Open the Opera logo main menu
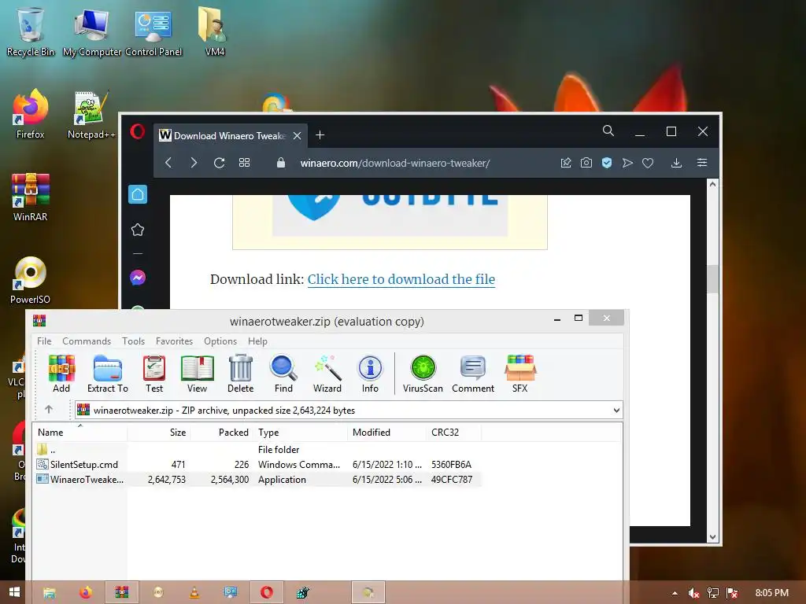 [137, 132]
